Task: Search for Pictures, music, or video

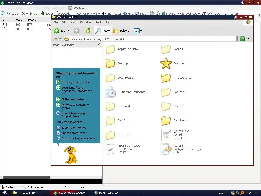Action: click(74, 82)
